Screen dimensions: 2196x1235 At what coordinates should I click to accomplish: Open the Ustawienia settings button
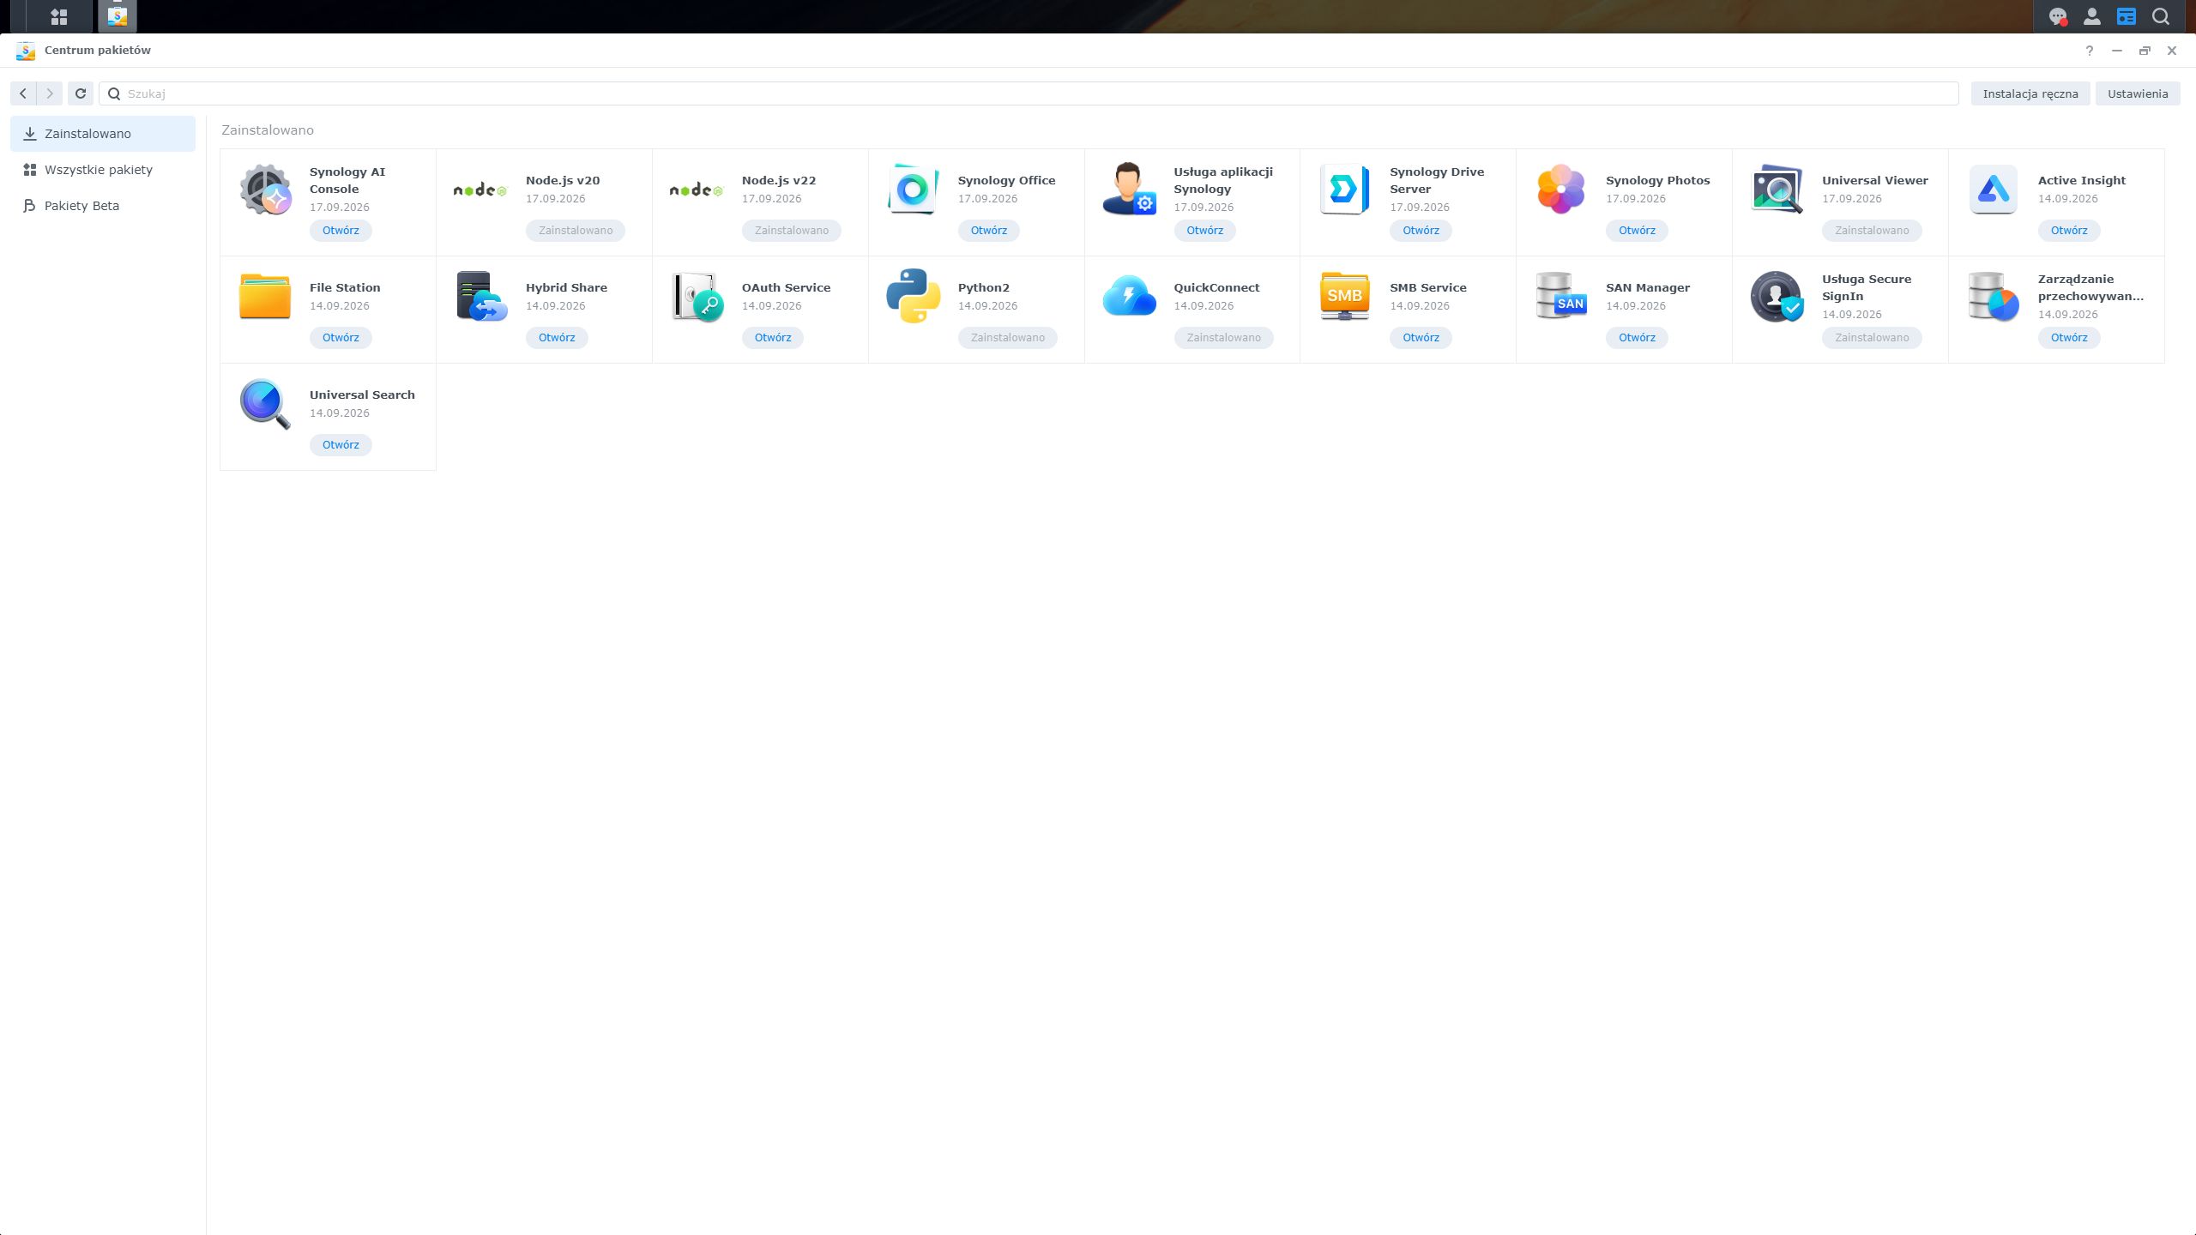(2138, 93)
